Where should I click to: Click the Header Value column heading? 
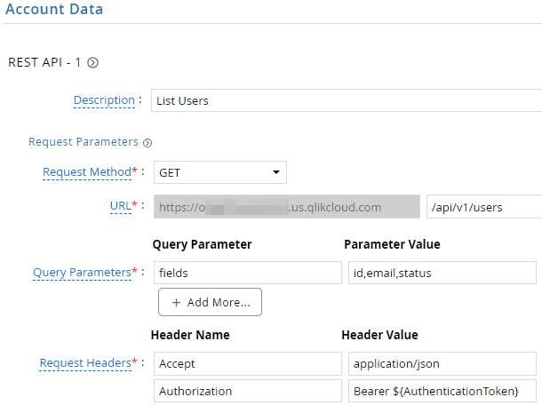[x=380, y=335]
